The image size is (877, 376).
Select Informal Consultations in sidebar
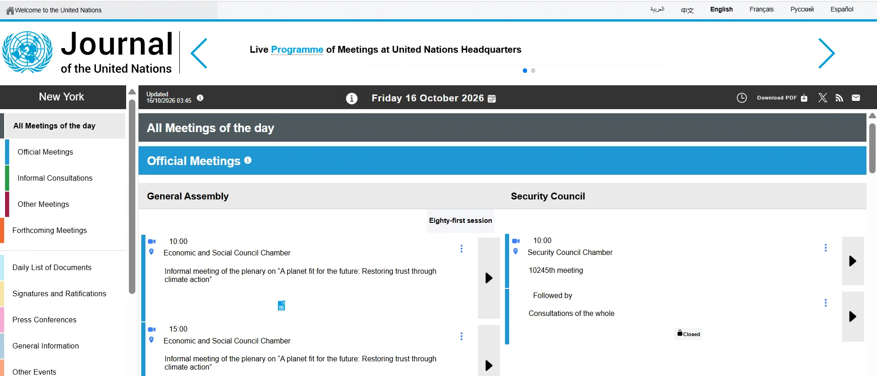65,178
